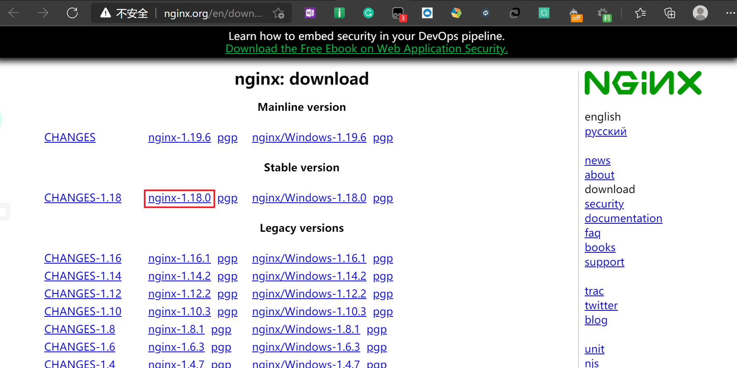This screenshot has height=368, width=737.
Task: Download nginx/Windows-1.6.3
Action: coord(306,347)
